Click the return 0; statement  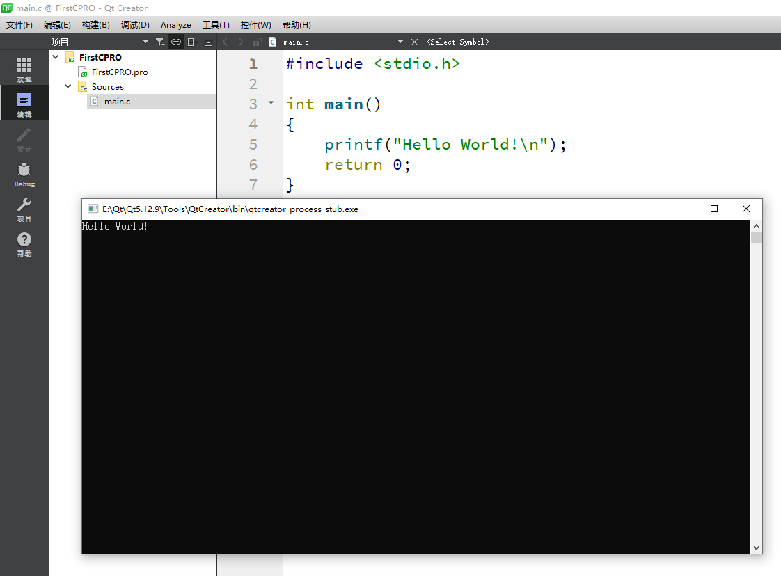pyautogui.click(x=368, y=165)
